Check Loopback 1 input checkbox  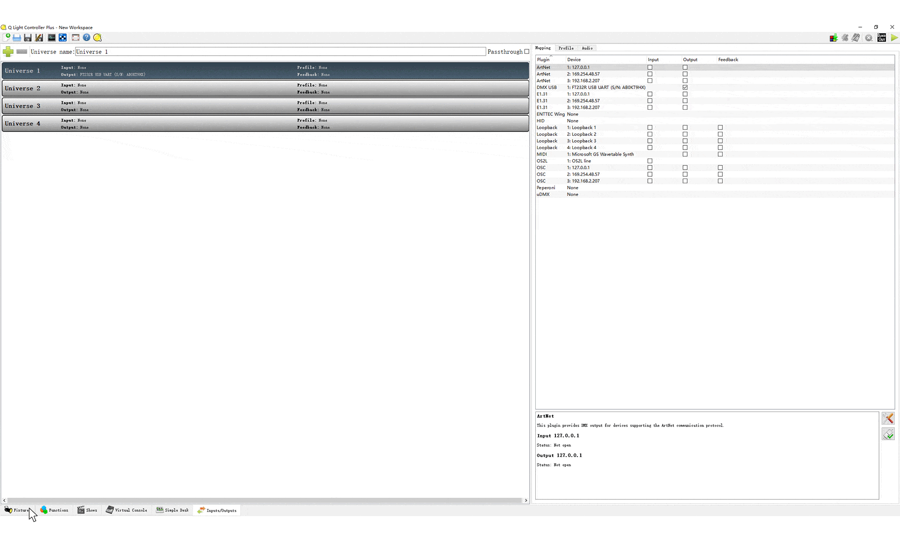click(650, 127)
